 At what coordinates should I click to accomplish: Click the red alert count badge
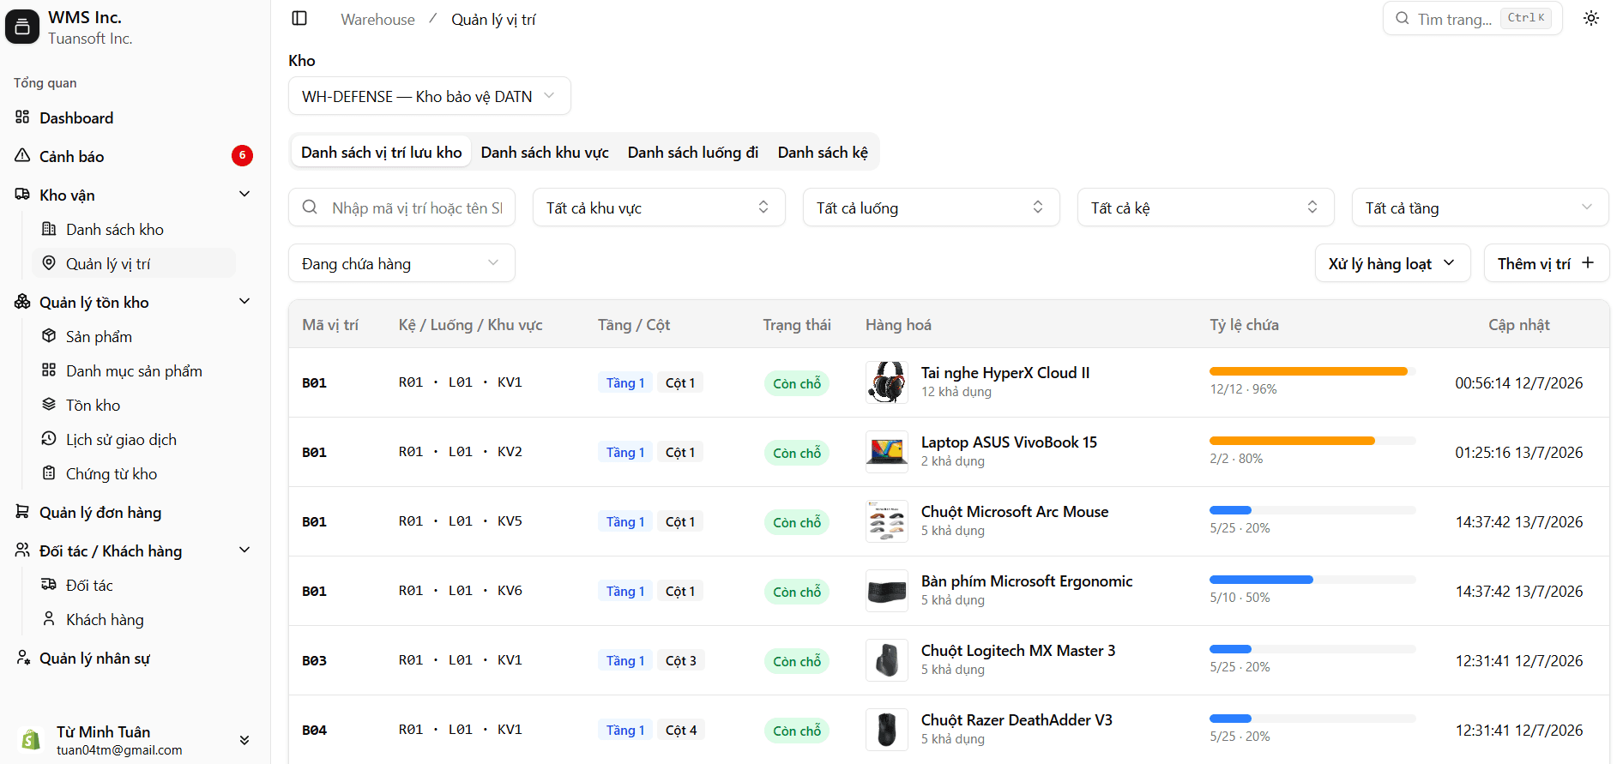[242, 155]
